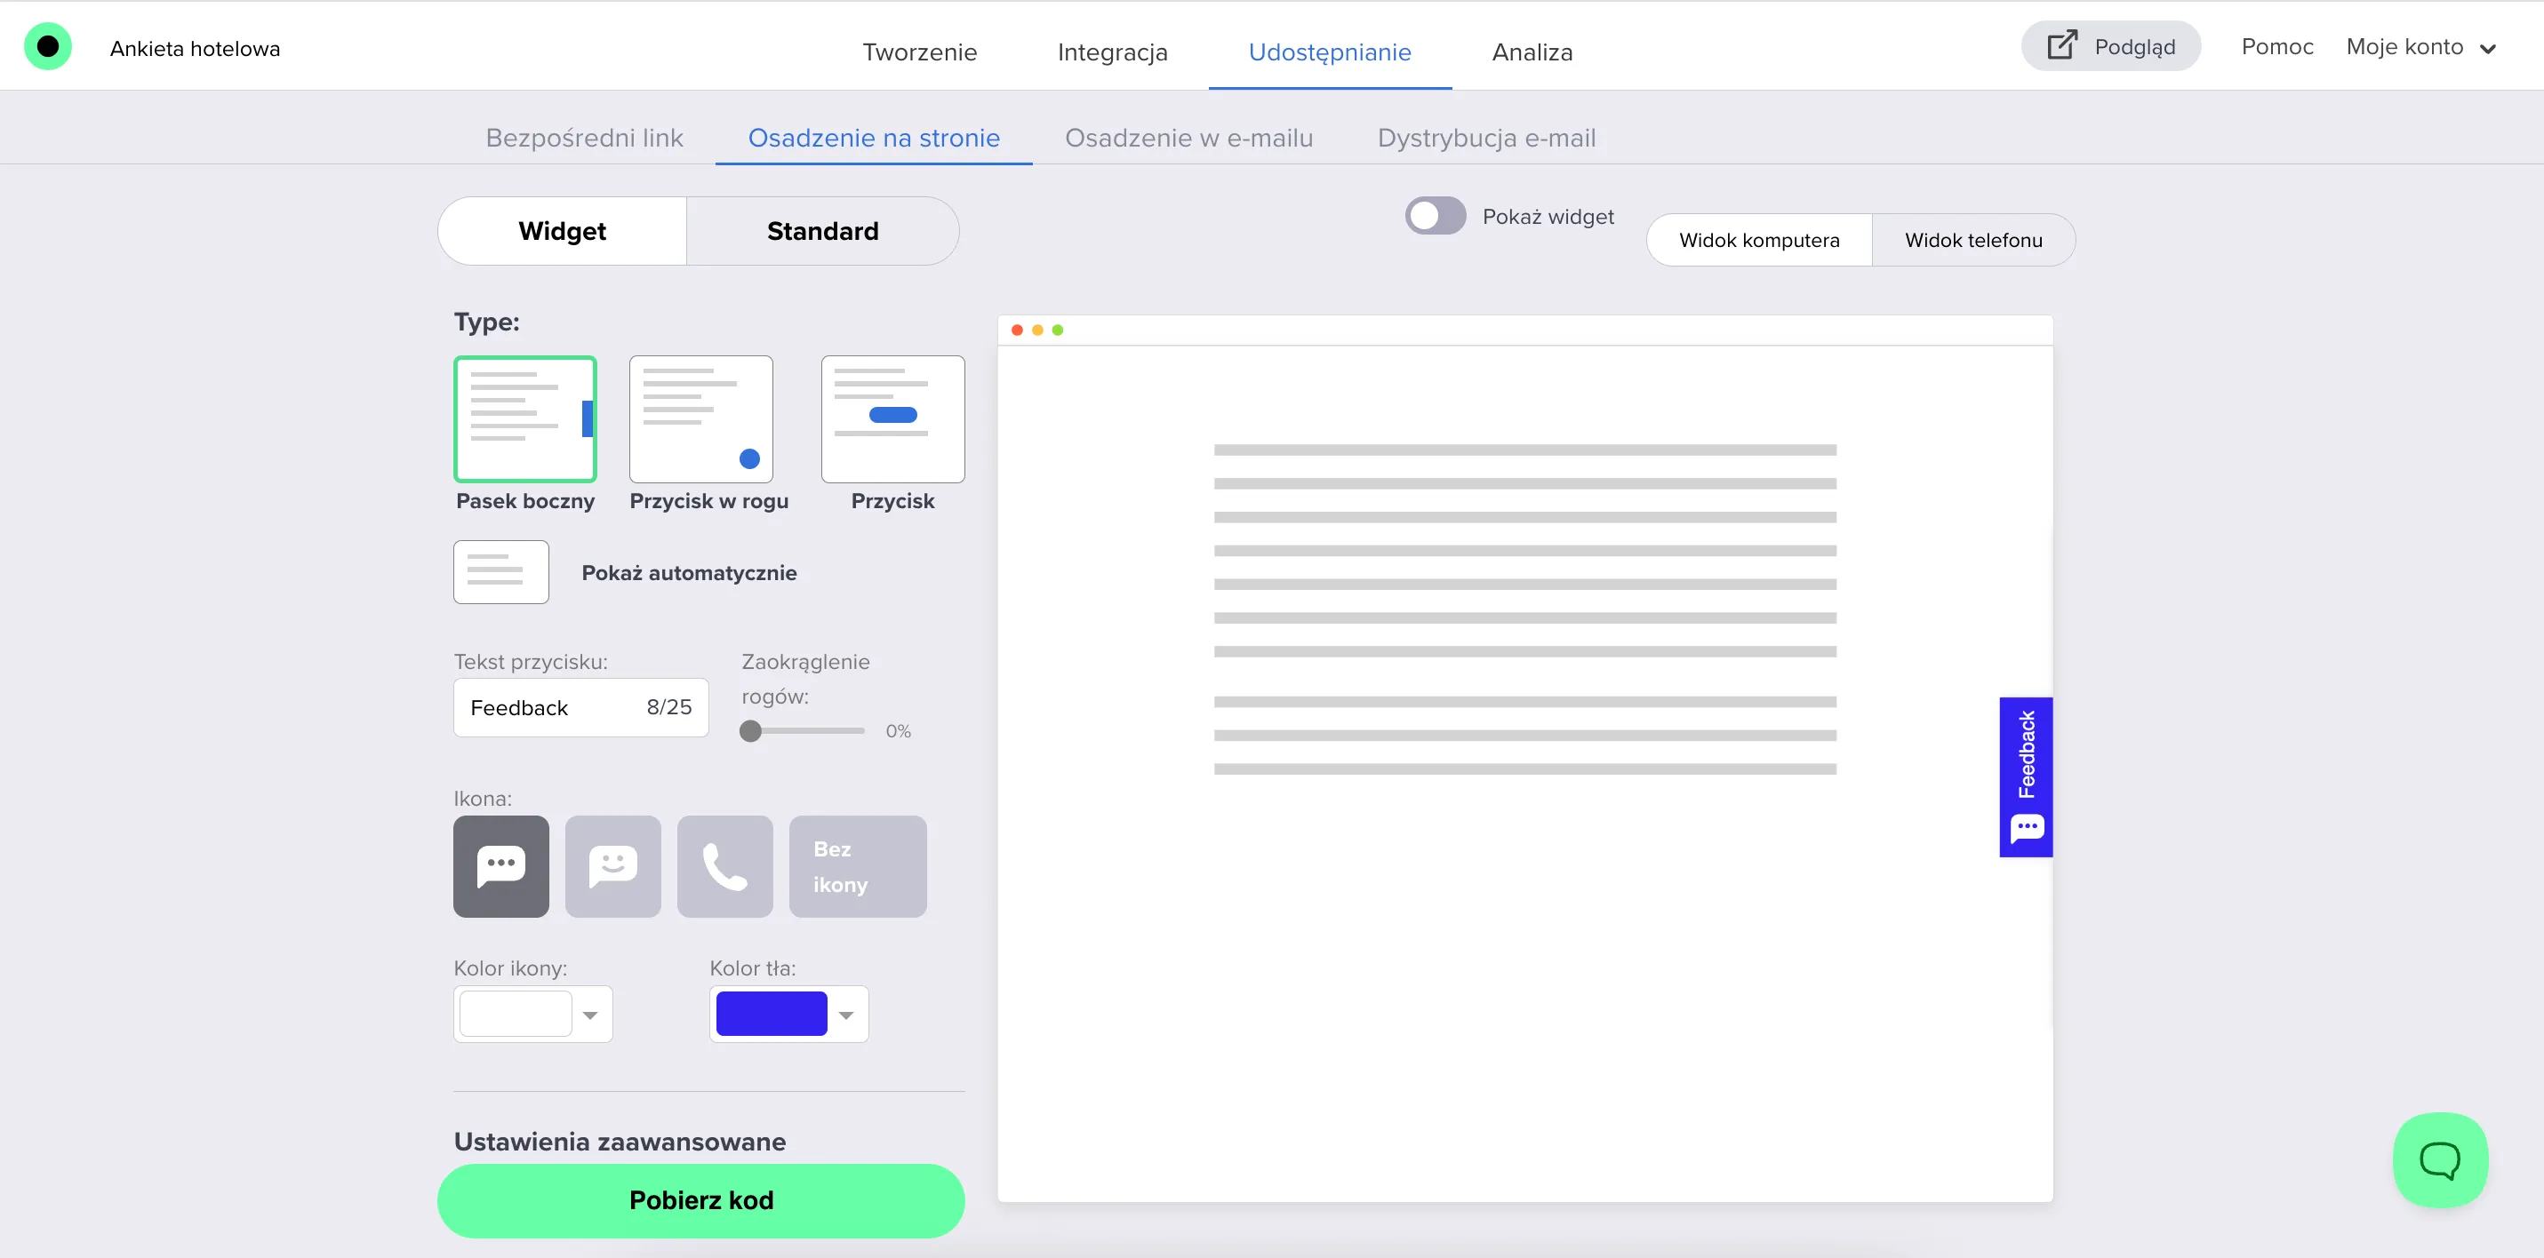Switch to the Analiza tab
This screenshot has height=1258, width=2544.
coord(1532,52)
